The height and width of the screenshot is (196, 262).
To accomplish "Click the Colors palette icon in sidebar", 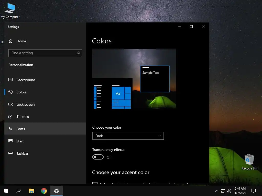I will pos(10,92).
